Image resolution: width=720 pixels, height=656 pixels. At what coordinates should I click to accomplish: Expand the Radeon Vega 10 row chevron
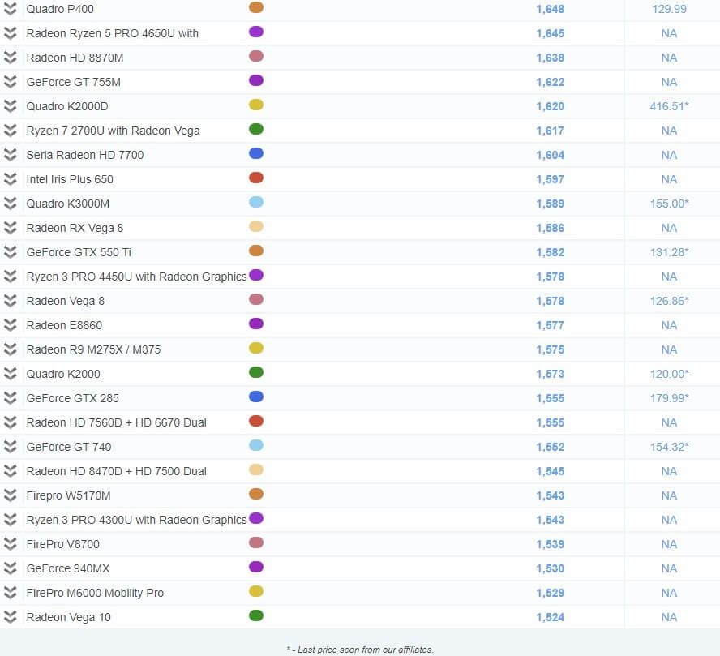click(10, 617)
